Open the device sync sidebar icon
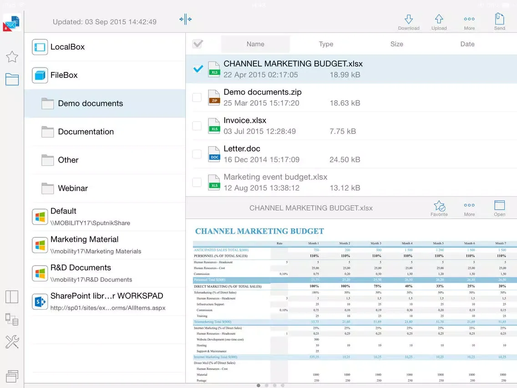The image size is (517, 388). pos(12,319)
